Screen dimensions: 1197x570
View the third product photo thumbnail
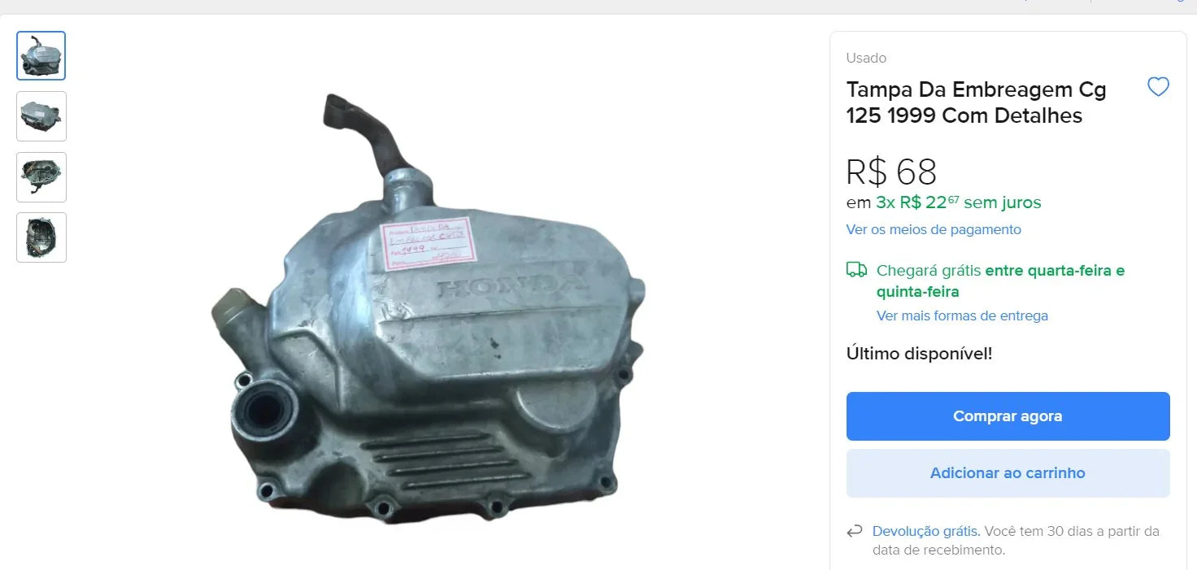41,177
